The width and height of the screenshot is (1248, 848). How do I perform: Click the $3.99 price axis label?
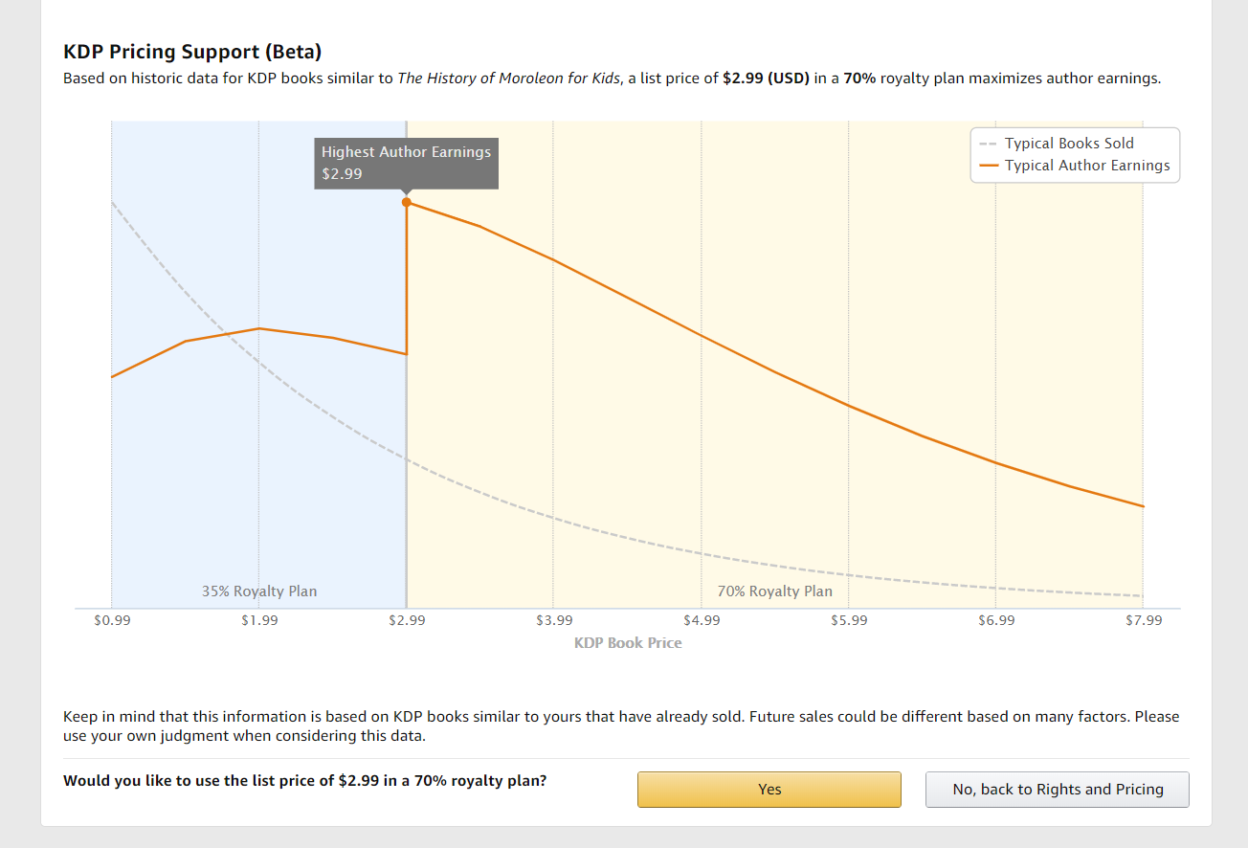[554, 620]
